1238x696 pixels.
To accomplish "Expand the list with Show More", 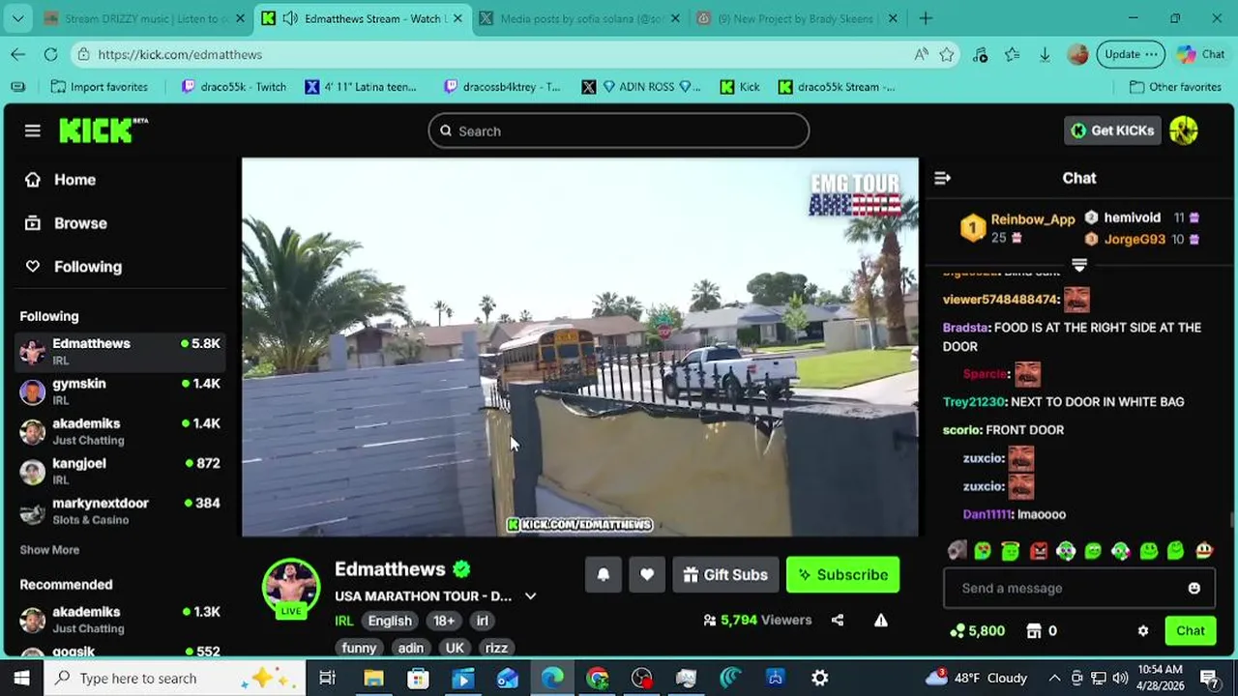I will [x=49, y=550].
